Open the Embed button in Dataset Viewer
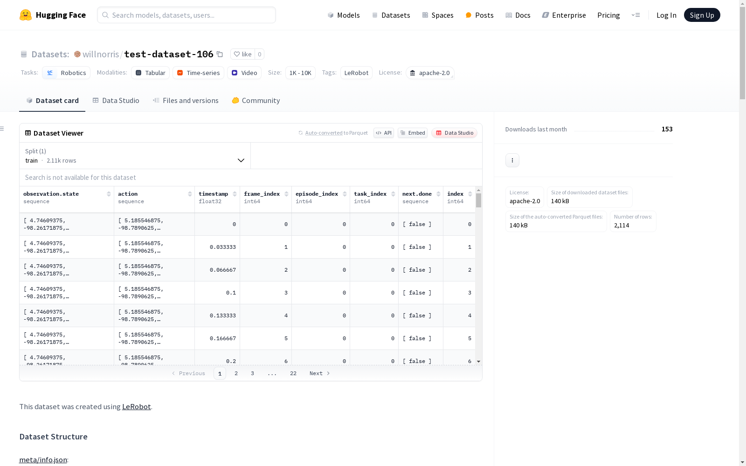 [413, 133]
